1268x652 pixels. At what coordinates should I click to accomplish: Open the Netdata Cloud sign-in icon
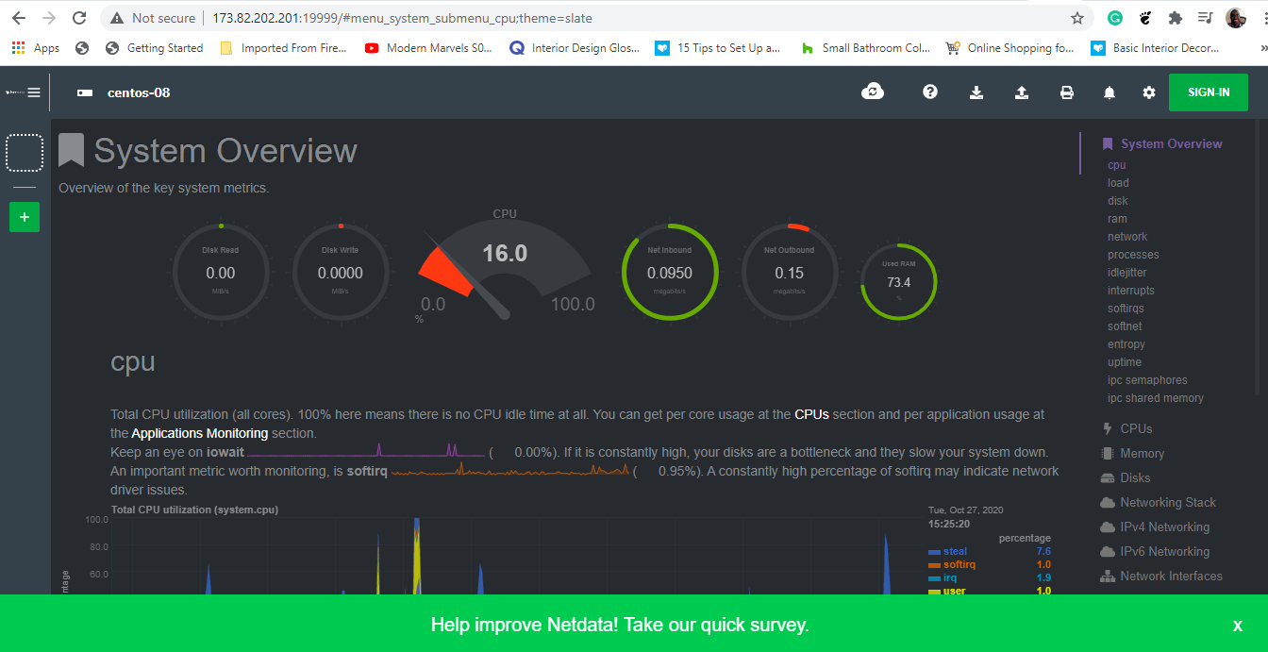[x=873, y=92]
